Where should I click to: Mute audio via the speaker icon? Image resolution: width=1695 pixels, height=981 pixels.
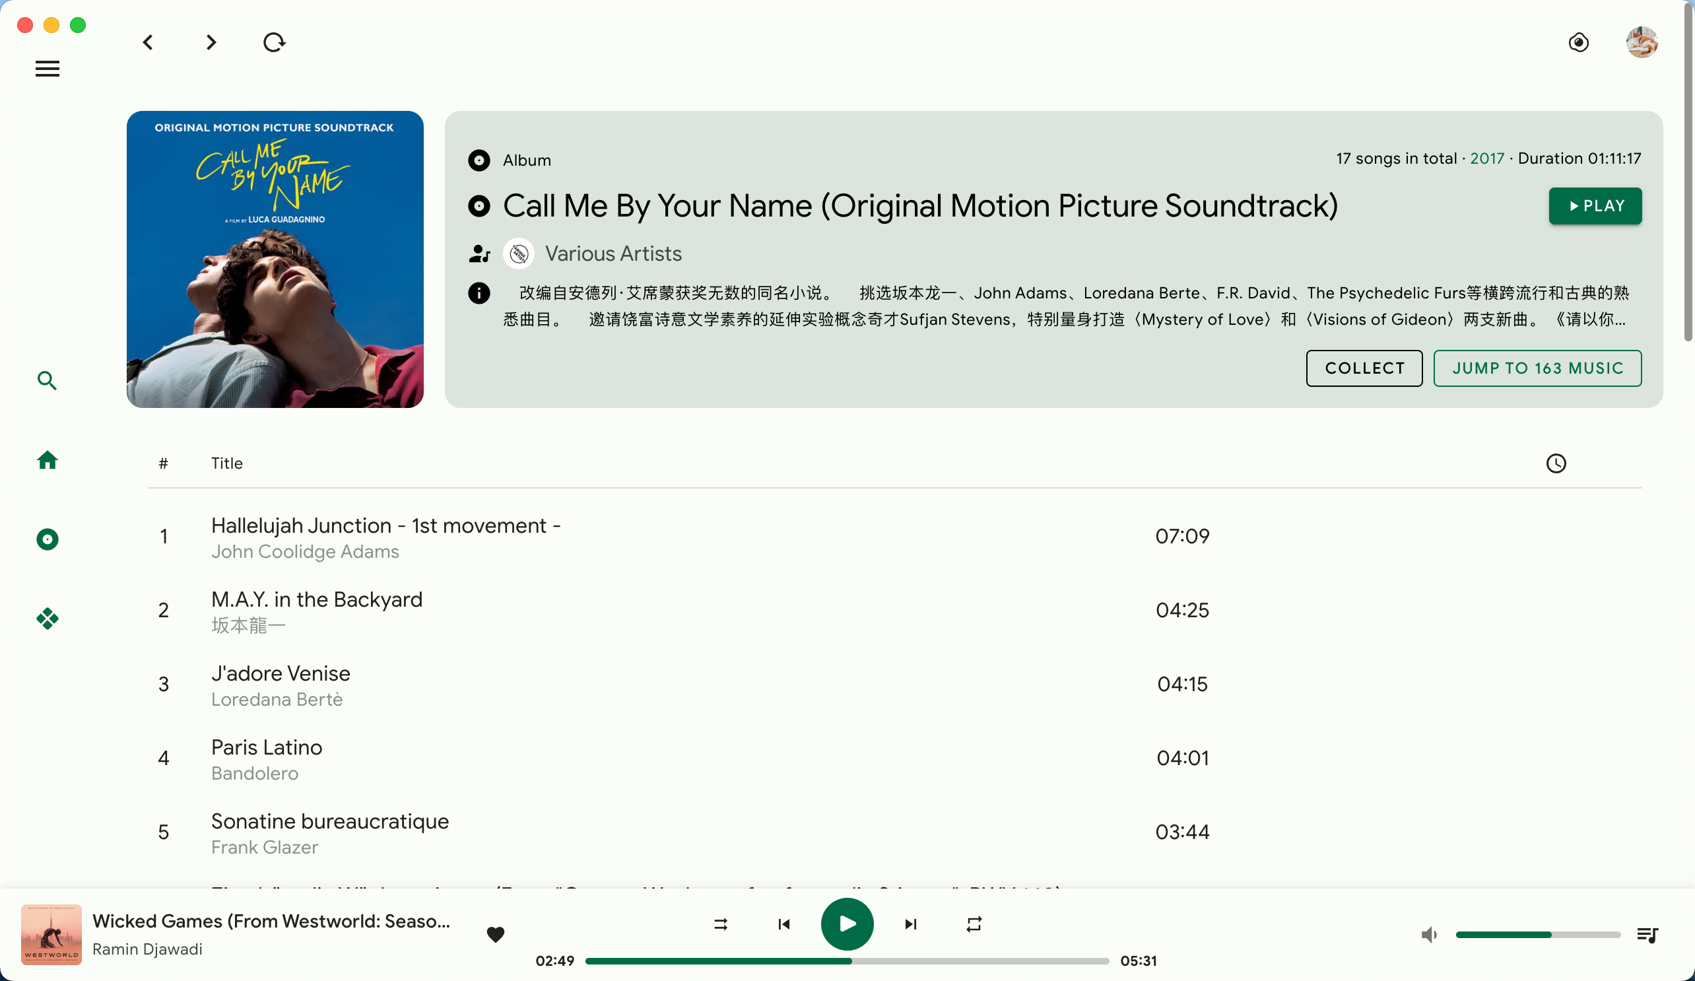(1428, 935)
